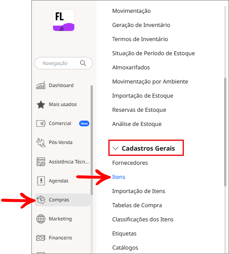Viewport: 229px width, 254px height.
Task: Open the FL app logo
Action: click(64, 20)
